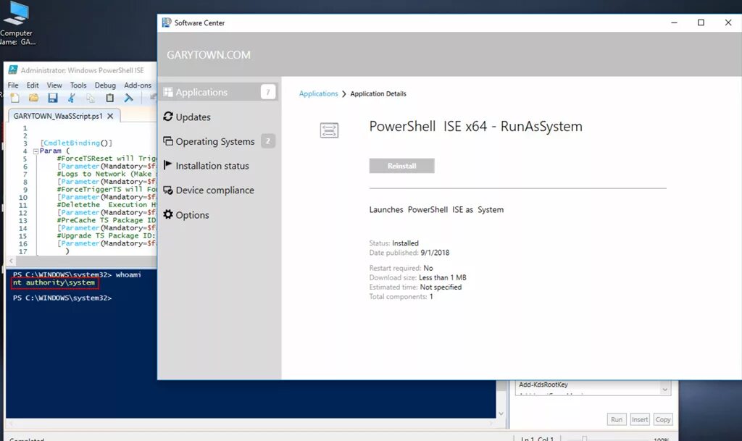
Task: Open Updates section in Software Center
Action: click(219, 117)
